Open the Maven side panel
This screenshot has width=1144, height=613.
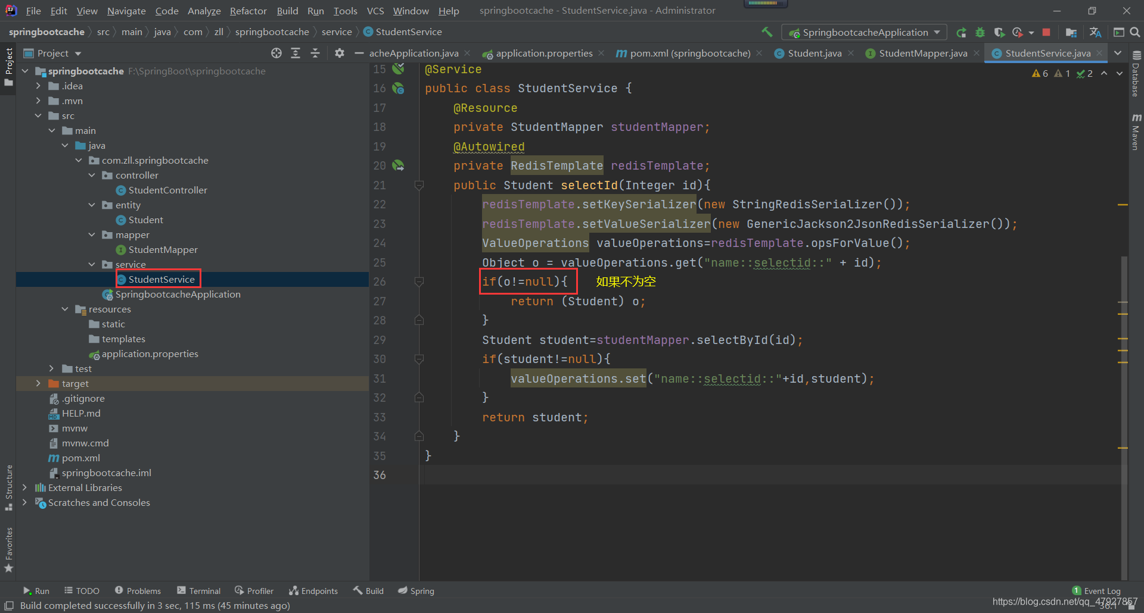(1136, 132)
